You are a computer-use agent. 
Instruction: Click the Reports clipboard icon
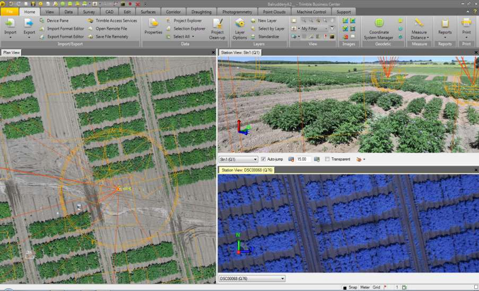(445, 23)
